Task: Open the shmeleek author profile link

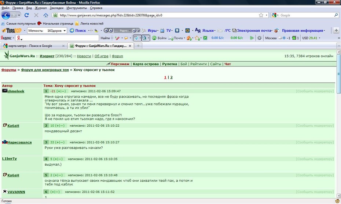Action: (x=16, y=91)
